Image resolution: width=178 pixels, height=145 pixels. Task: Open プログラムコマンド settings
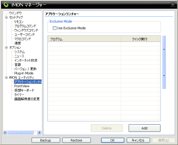pos(25,26)
